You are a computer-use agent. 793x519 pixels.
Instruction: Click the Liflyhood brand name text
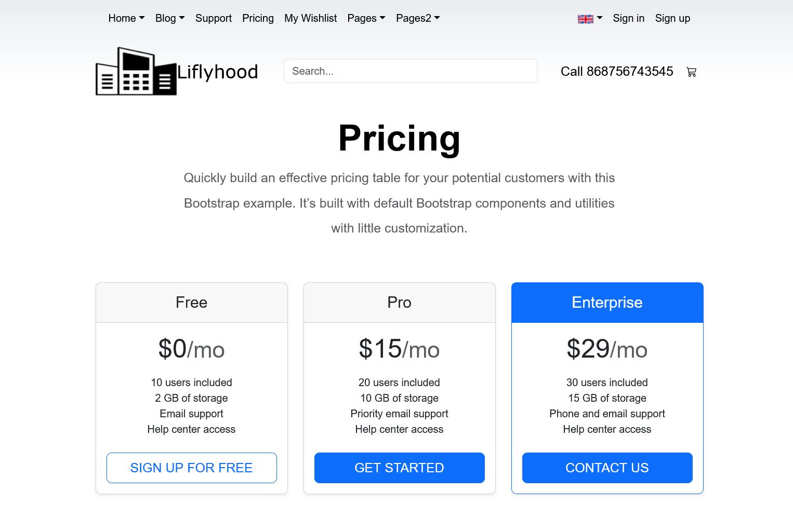point(218,72)
